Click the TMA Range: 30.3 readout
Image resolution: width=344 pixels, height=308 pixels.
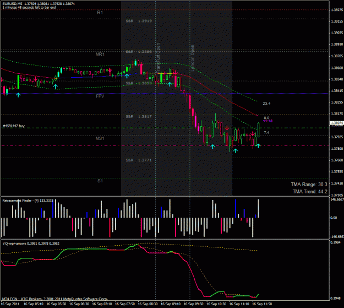309,185
